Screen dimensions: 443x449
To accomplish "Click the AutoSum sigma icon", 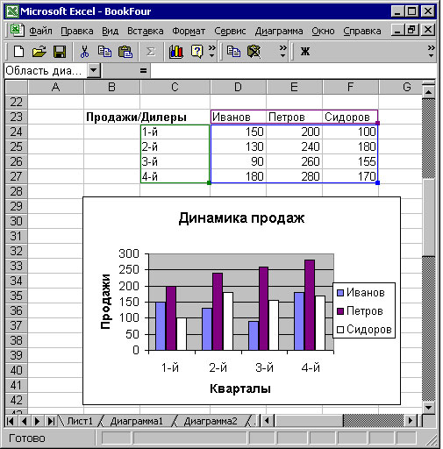I will tap(150, 52).
